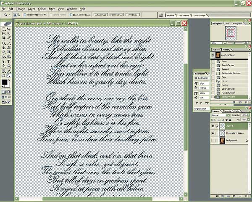Click Zoom In icon in options bar
The width and height of the screenshot is (252, 202).
tap(15, 15)
